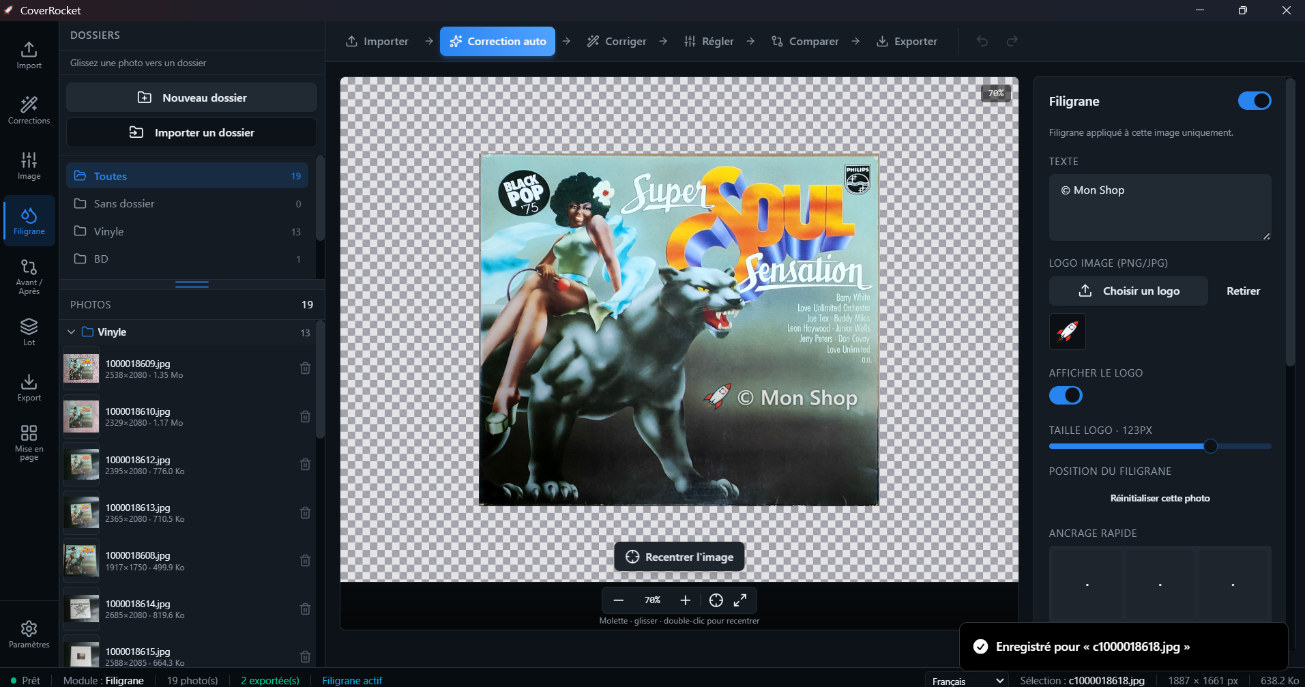Delete photo 1000018610.jpg with trash icon

(305, 416)
